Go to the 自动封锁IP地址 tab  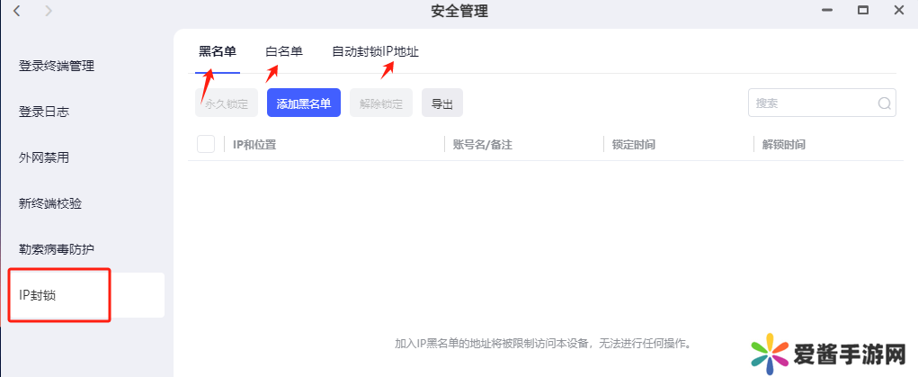(x=375, y=52)
